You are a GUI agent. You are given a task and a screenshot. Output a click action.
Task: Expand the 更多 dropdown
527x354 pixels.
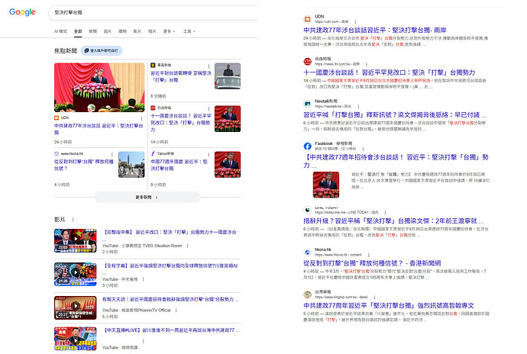click(169, 31)
